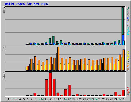Click the red KBytes bar for day 31
Image resolution: width=131 pixels, height=102 pixels.
tap(123, 93)
